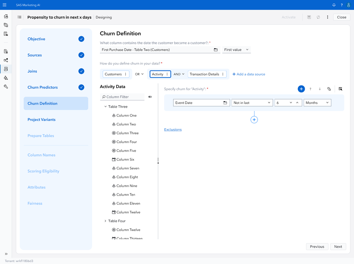Click the user profile icon
354x264 pixels.
point(349,5)
